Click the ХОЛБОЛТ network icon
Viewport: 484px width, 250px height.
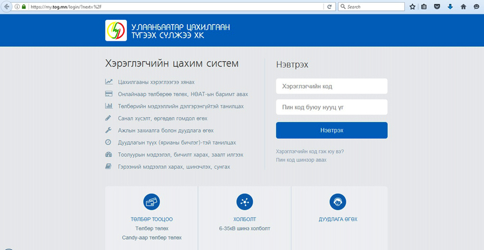[245, 202]
